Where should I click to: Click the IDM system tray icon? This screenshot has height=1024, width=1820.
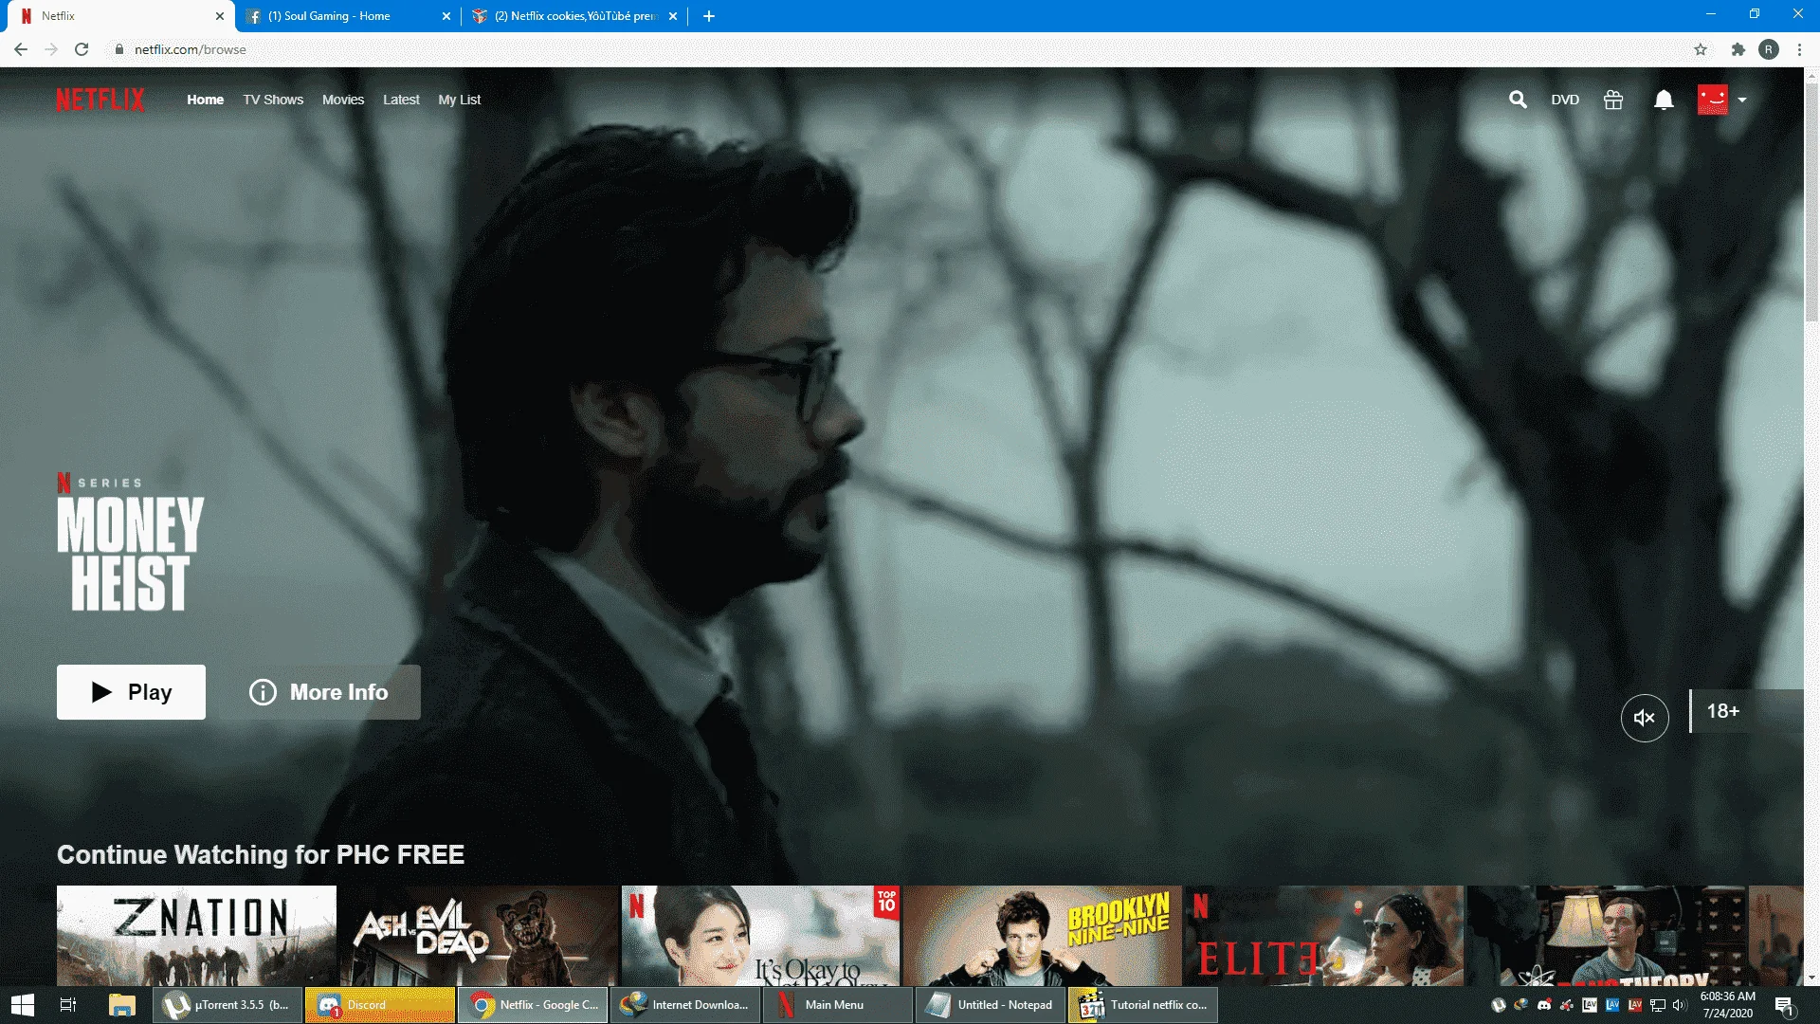pos(1521,1005)
